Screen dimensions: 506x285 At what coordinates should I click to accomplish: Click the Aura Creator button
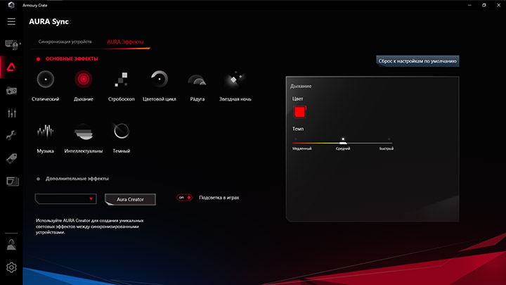click(x=130, y=199)
